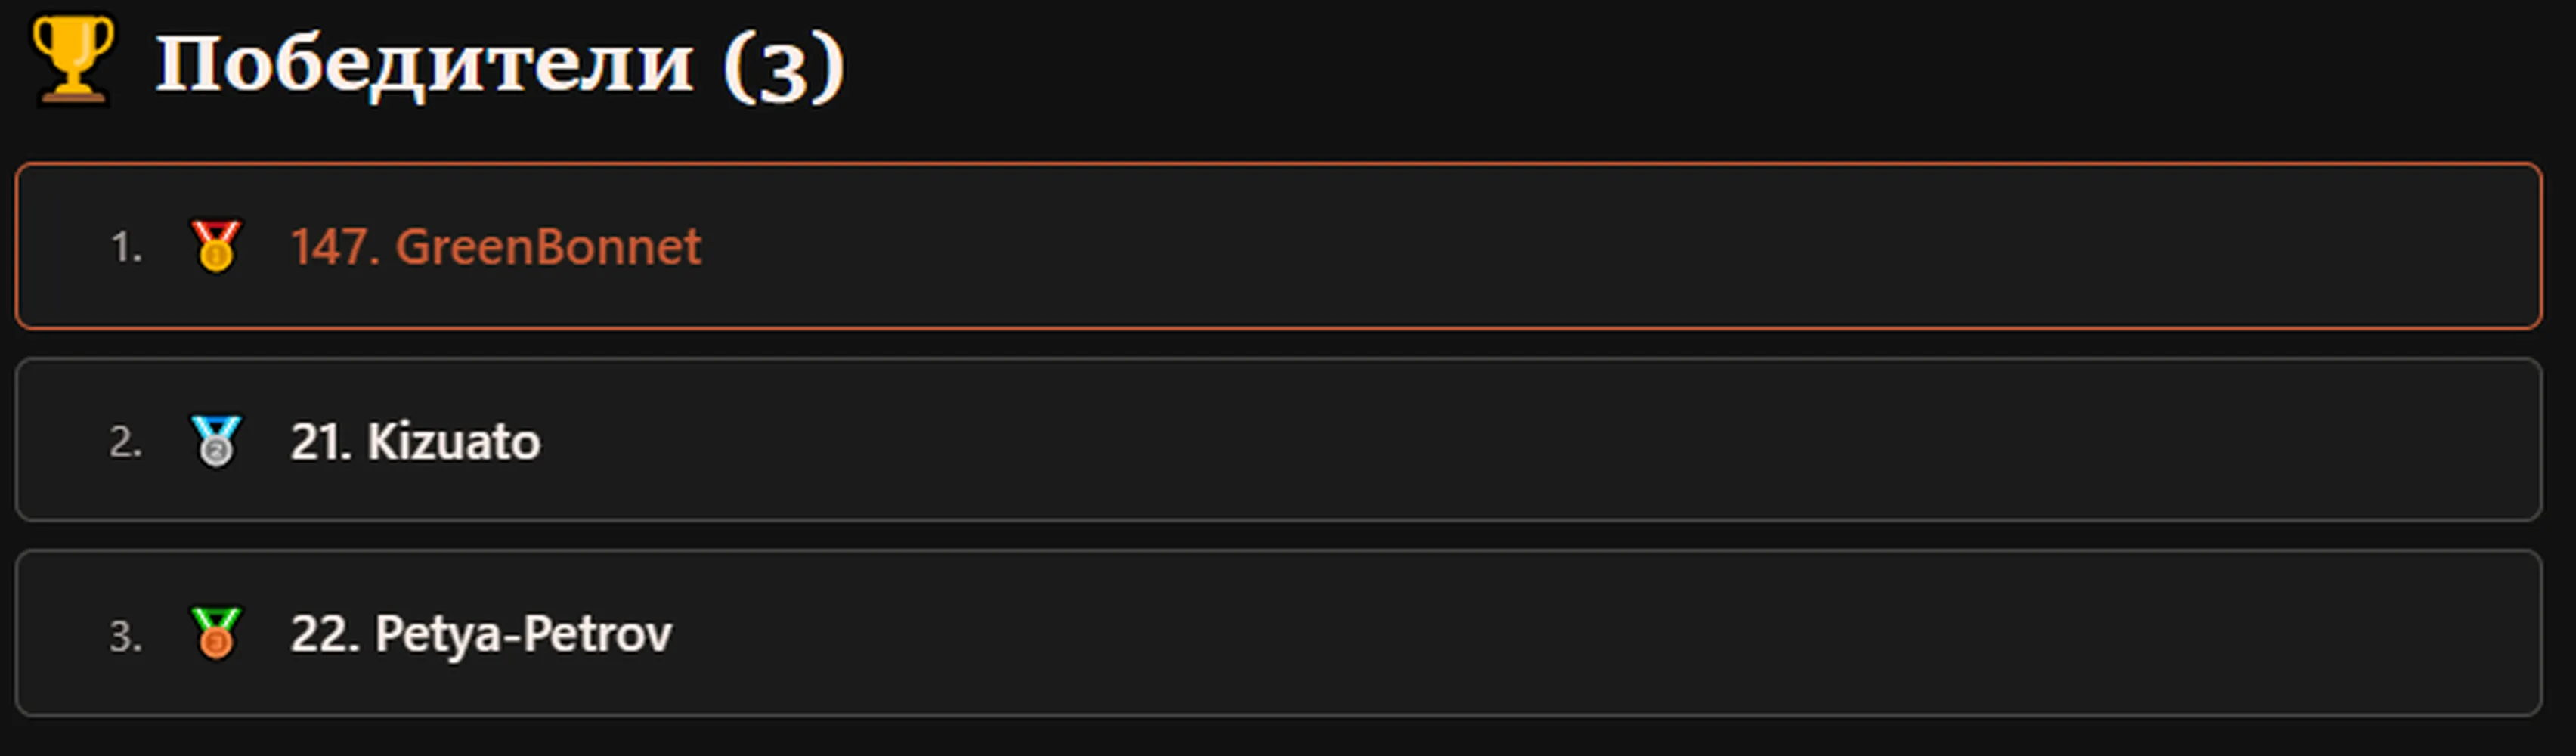This screenshot has height=756, width=2576.
Task: Click the gold trophy icon
Action: coord(73,59)
